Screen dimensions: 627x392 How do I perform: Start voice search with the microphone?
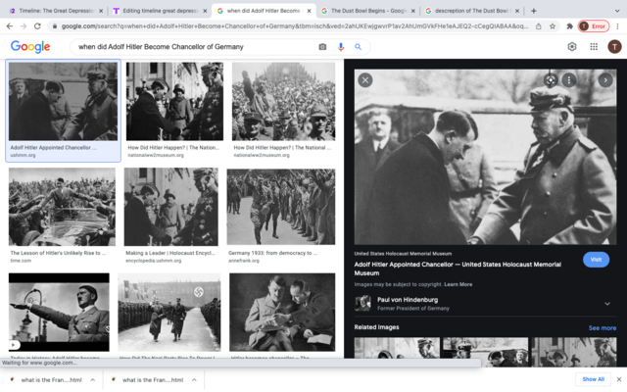tap(341, 47)
